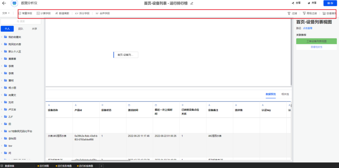This screenshot has height=168, width=339.
Task: Click the 分享 share button
Action: 296,3
